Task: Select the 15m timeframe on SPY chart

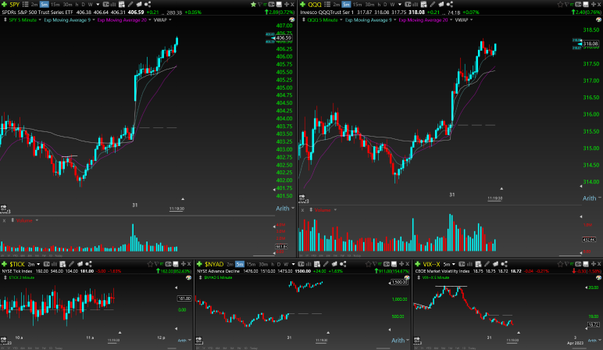Action: tap(55, 4)
